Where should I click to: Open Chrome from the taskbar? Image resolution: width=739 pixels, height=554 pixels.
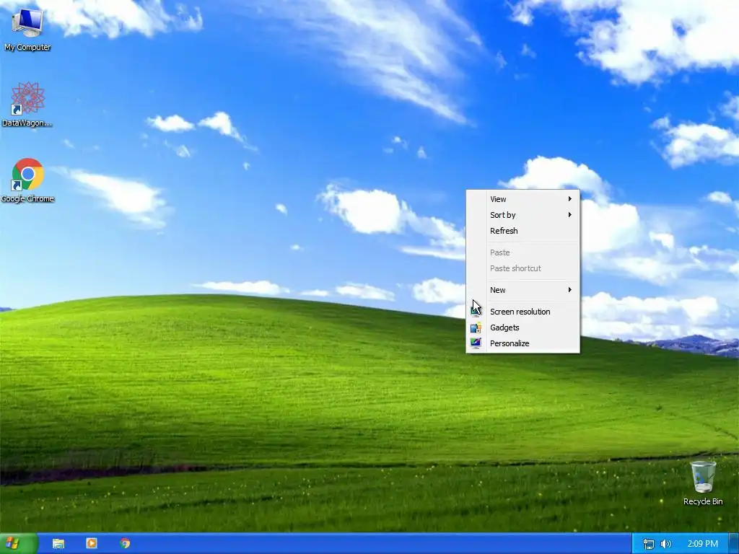tap(125, 543)
